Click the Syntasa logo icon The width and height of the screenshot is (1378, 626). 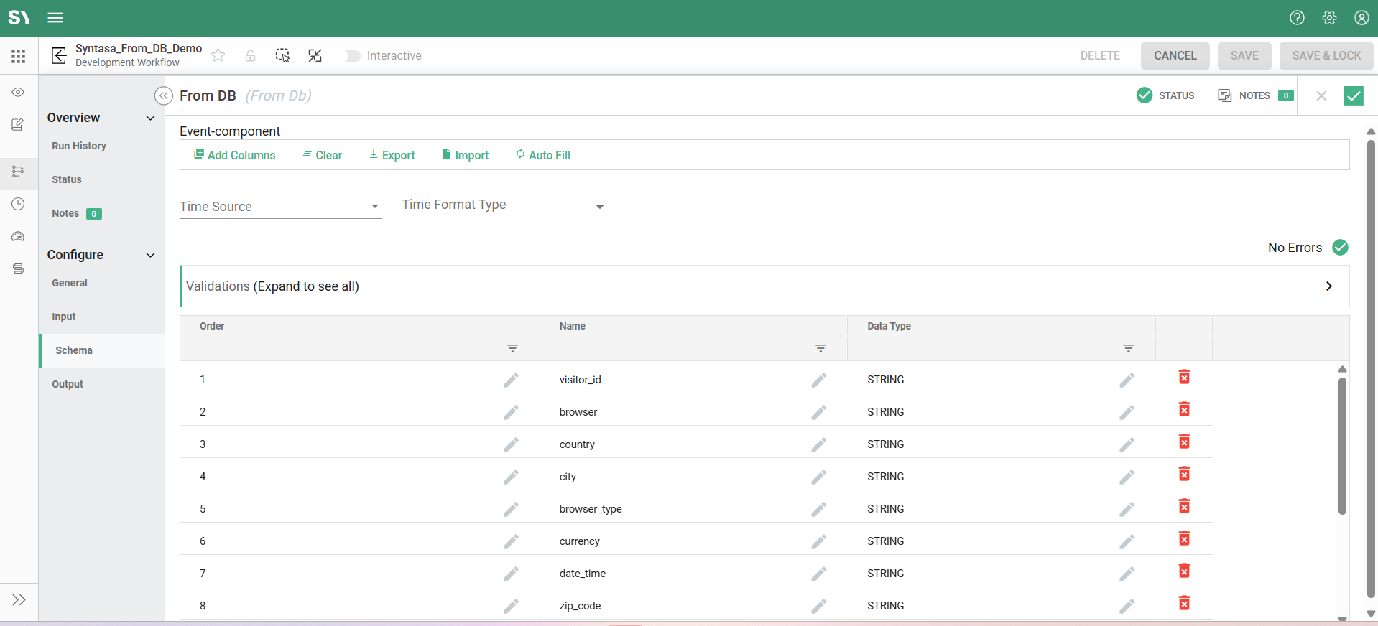pos(19,17)
